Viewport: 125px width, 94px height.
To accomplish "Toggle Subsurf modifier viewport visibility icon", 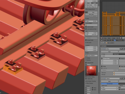I will coord(123,78).
